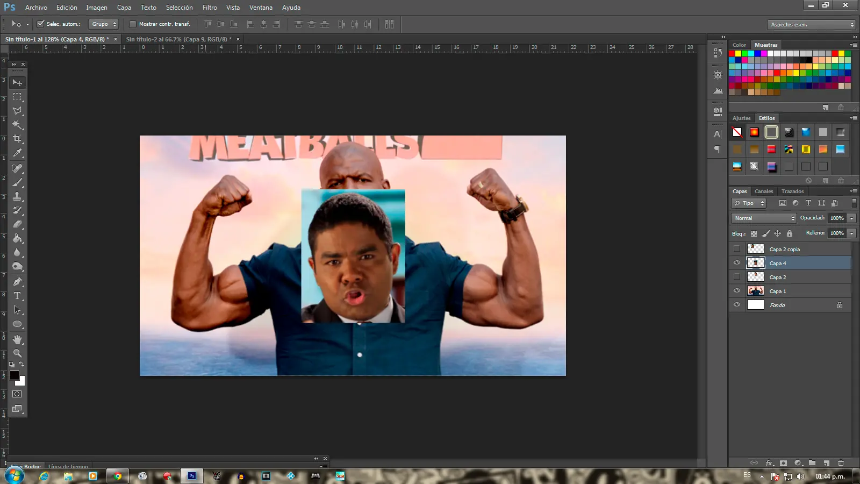Screen dimensions: 860x484
Task: Hide the Fondo layer
Action: click(x=737, y=305)
